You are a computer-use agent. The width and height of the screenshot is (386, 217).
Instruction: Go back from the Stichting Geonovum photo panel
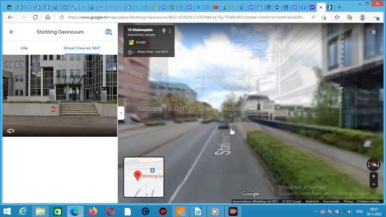11,32
